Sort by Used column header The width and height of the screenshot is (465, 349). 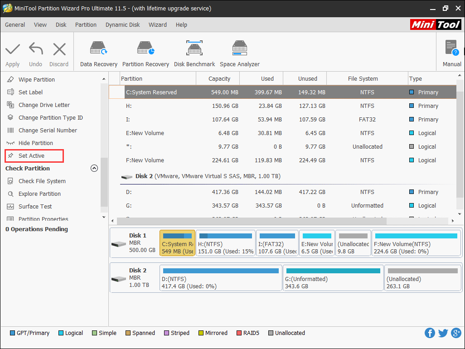pos(261,78)
